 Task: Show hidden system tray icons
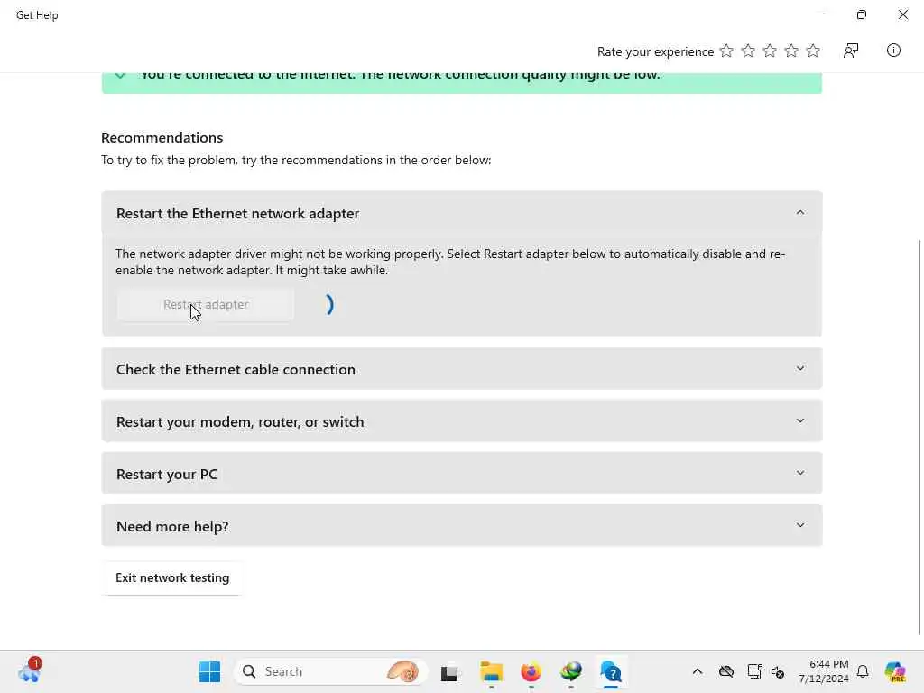(x=698, y=671)
